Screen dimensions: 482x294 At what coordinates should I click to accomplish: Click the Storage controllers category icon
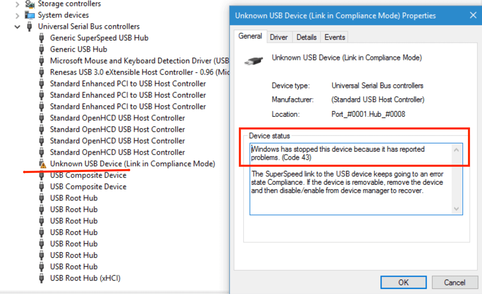(30, 4)
